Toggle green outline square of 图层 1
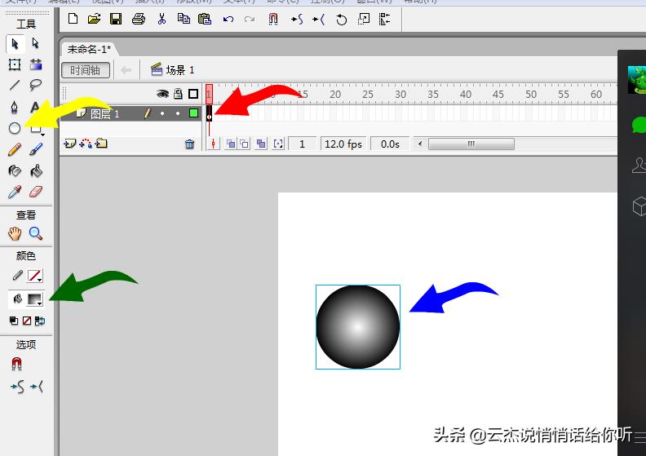Viewport: 646px width, 456px height. [x=193, y=113]
